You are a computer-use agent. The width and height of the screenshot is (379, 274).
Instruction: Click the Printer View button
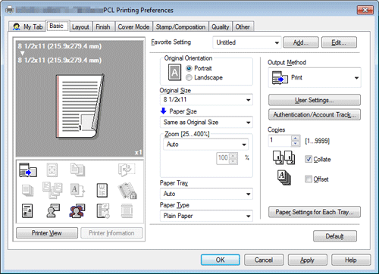[47, 233]
